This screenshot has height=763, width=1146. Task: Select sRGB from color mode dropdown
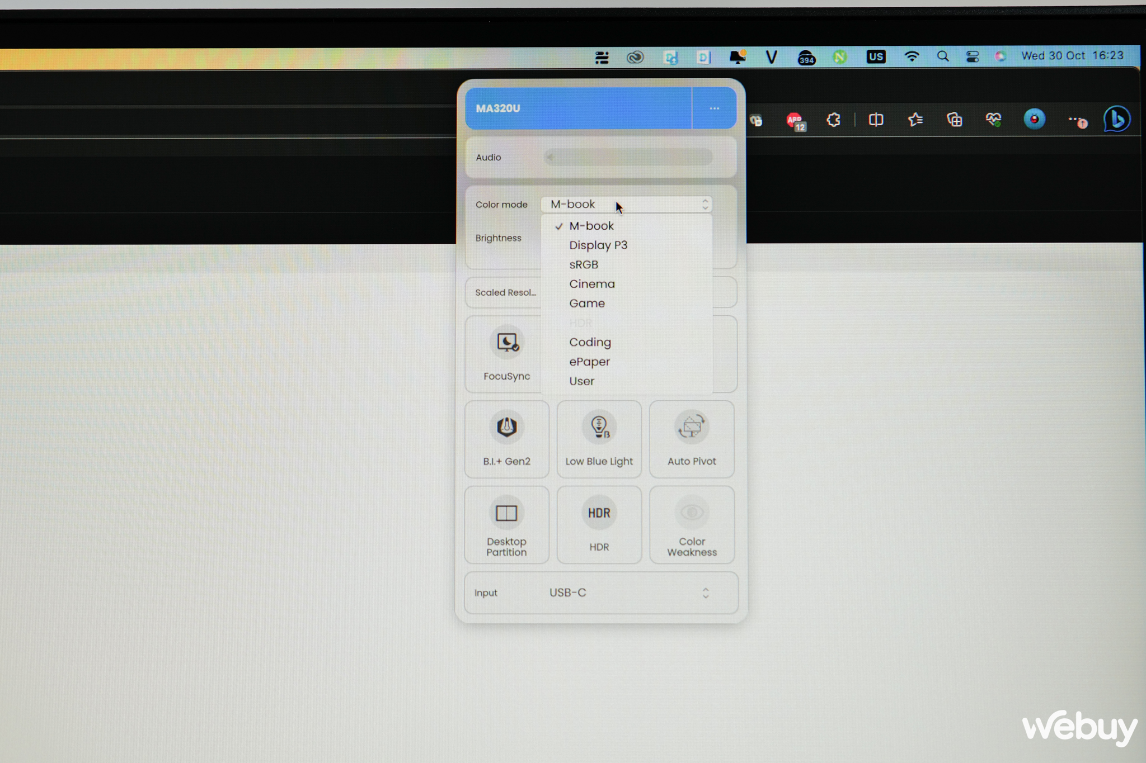584,264
